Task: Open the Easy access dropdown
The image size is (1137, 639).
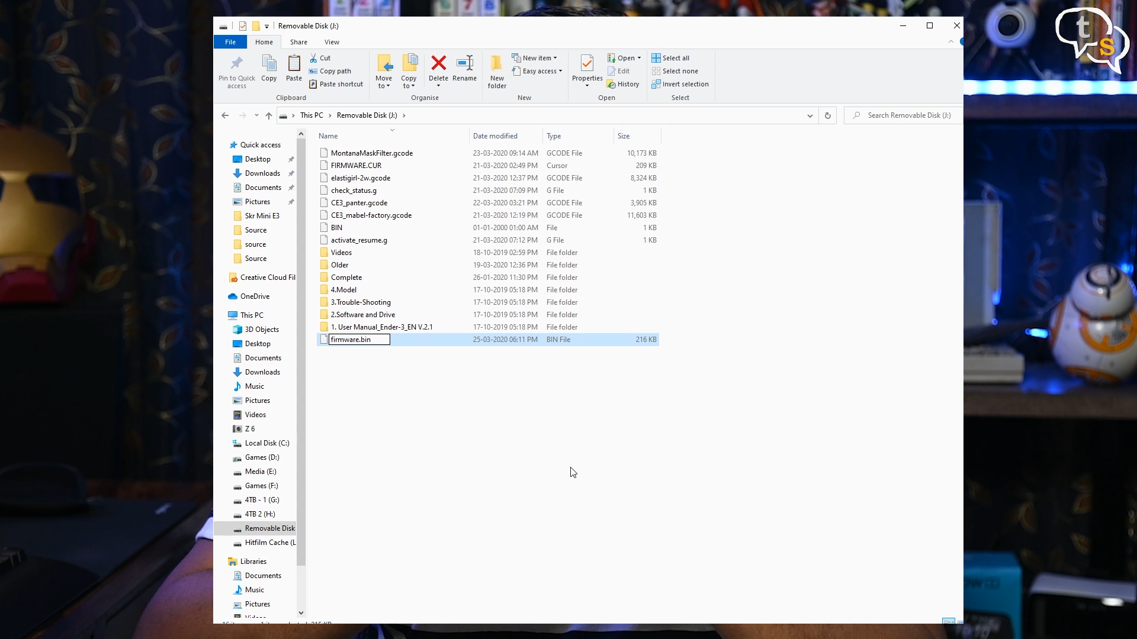Action: [537, 71]
